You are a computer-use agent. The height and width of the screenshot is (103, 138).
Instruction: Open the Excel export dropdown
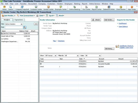tap(50, 16)
